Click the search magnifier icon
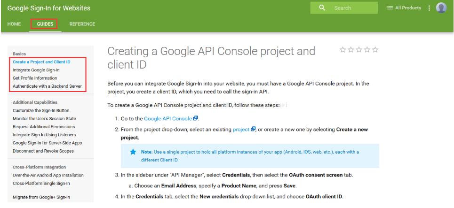Screen dimensions: 454x208 tap(323, 8)
